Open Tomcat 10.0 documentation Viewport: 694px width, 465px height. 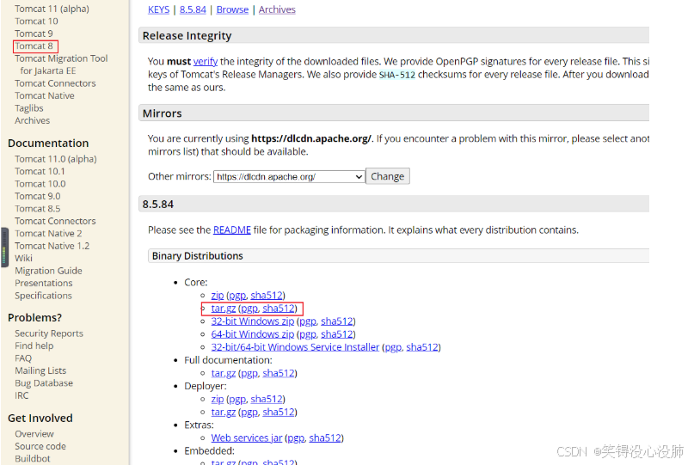tap(40, 184)
